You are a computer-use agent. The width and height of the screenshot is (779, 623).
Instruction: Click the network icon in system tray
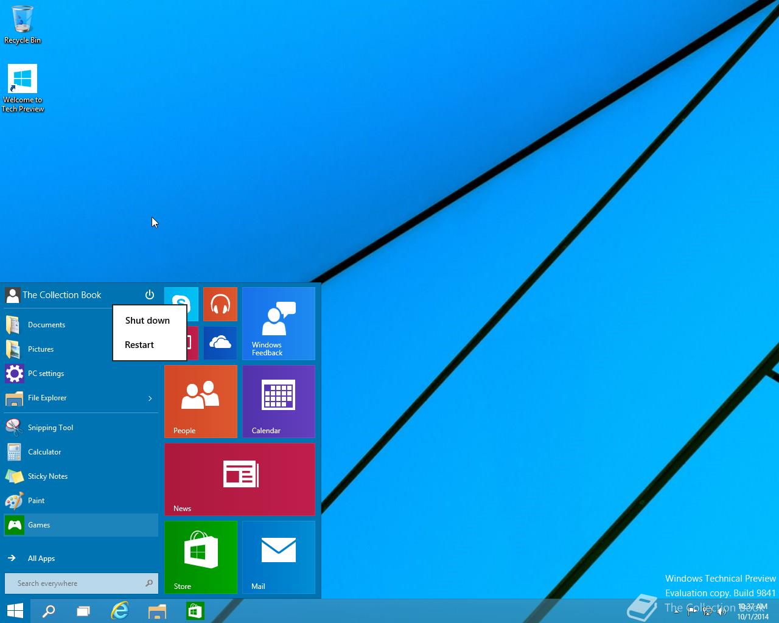point(707,611)
